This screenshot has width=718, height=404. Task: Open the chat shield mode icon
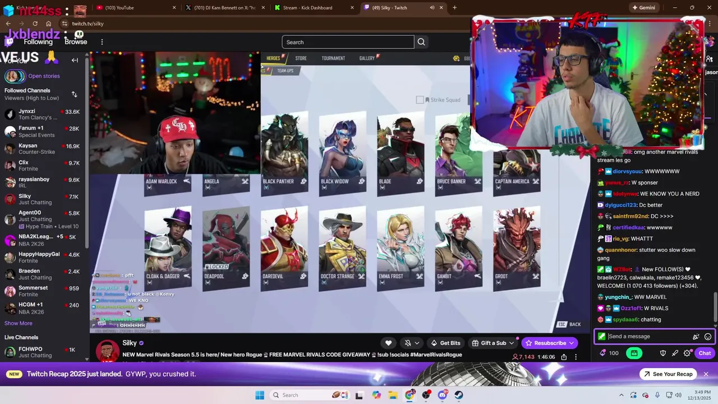pos(662,353)
